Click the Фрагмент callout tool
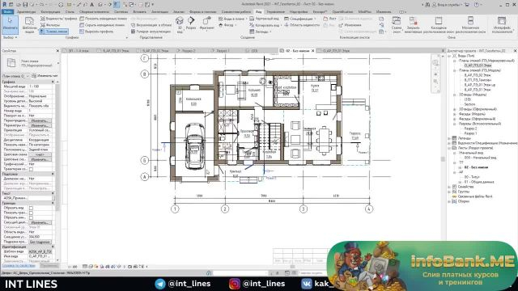The height and width of the screenshot is (291, 518). (207, 23)
